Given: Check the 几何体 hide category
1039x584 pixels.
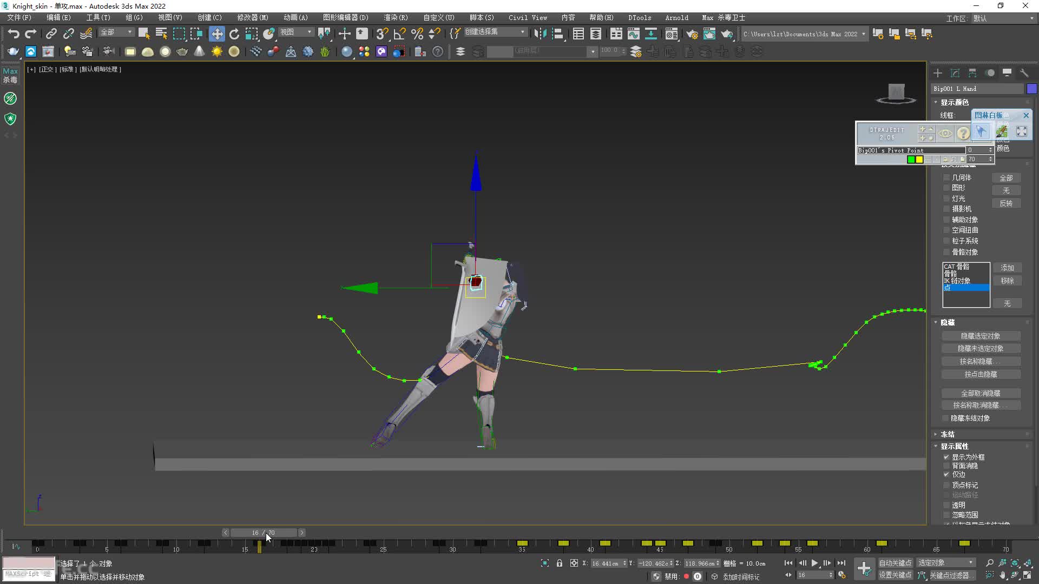Looking at the screenshot, I should 946,177.
